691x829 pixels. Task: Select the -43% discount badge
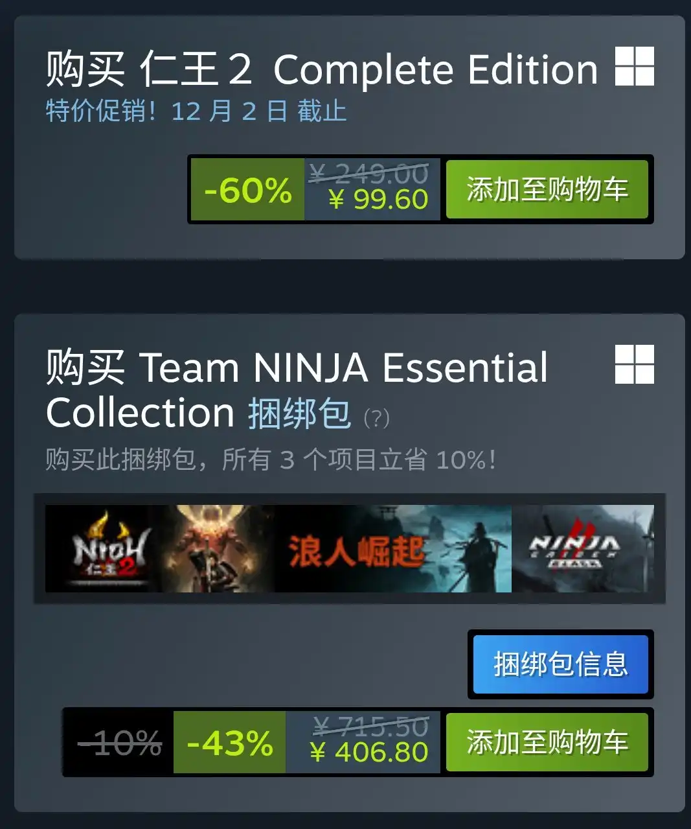click(229, 743)
